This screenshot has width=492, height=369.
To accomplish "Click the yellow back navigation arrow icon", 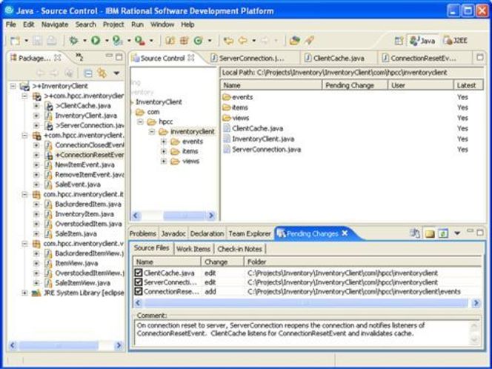I will coord(242,41).
